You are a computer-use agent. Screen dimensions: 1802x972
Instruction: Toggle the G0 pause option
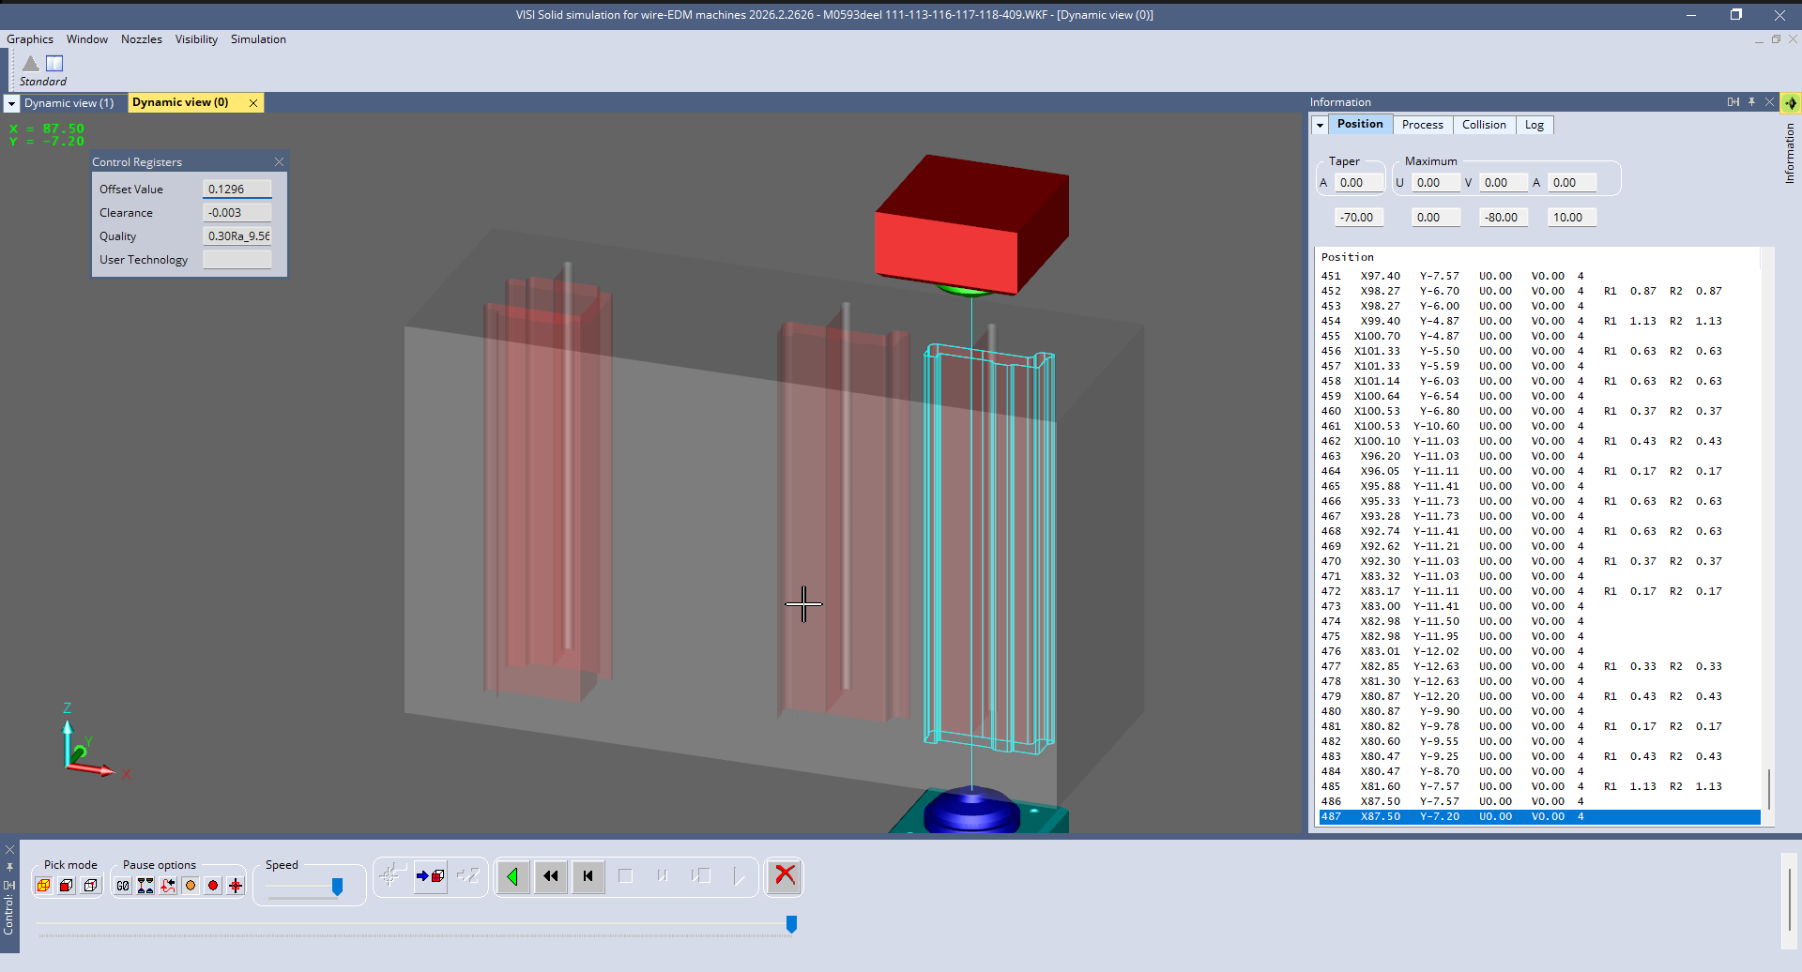point(123,886)
